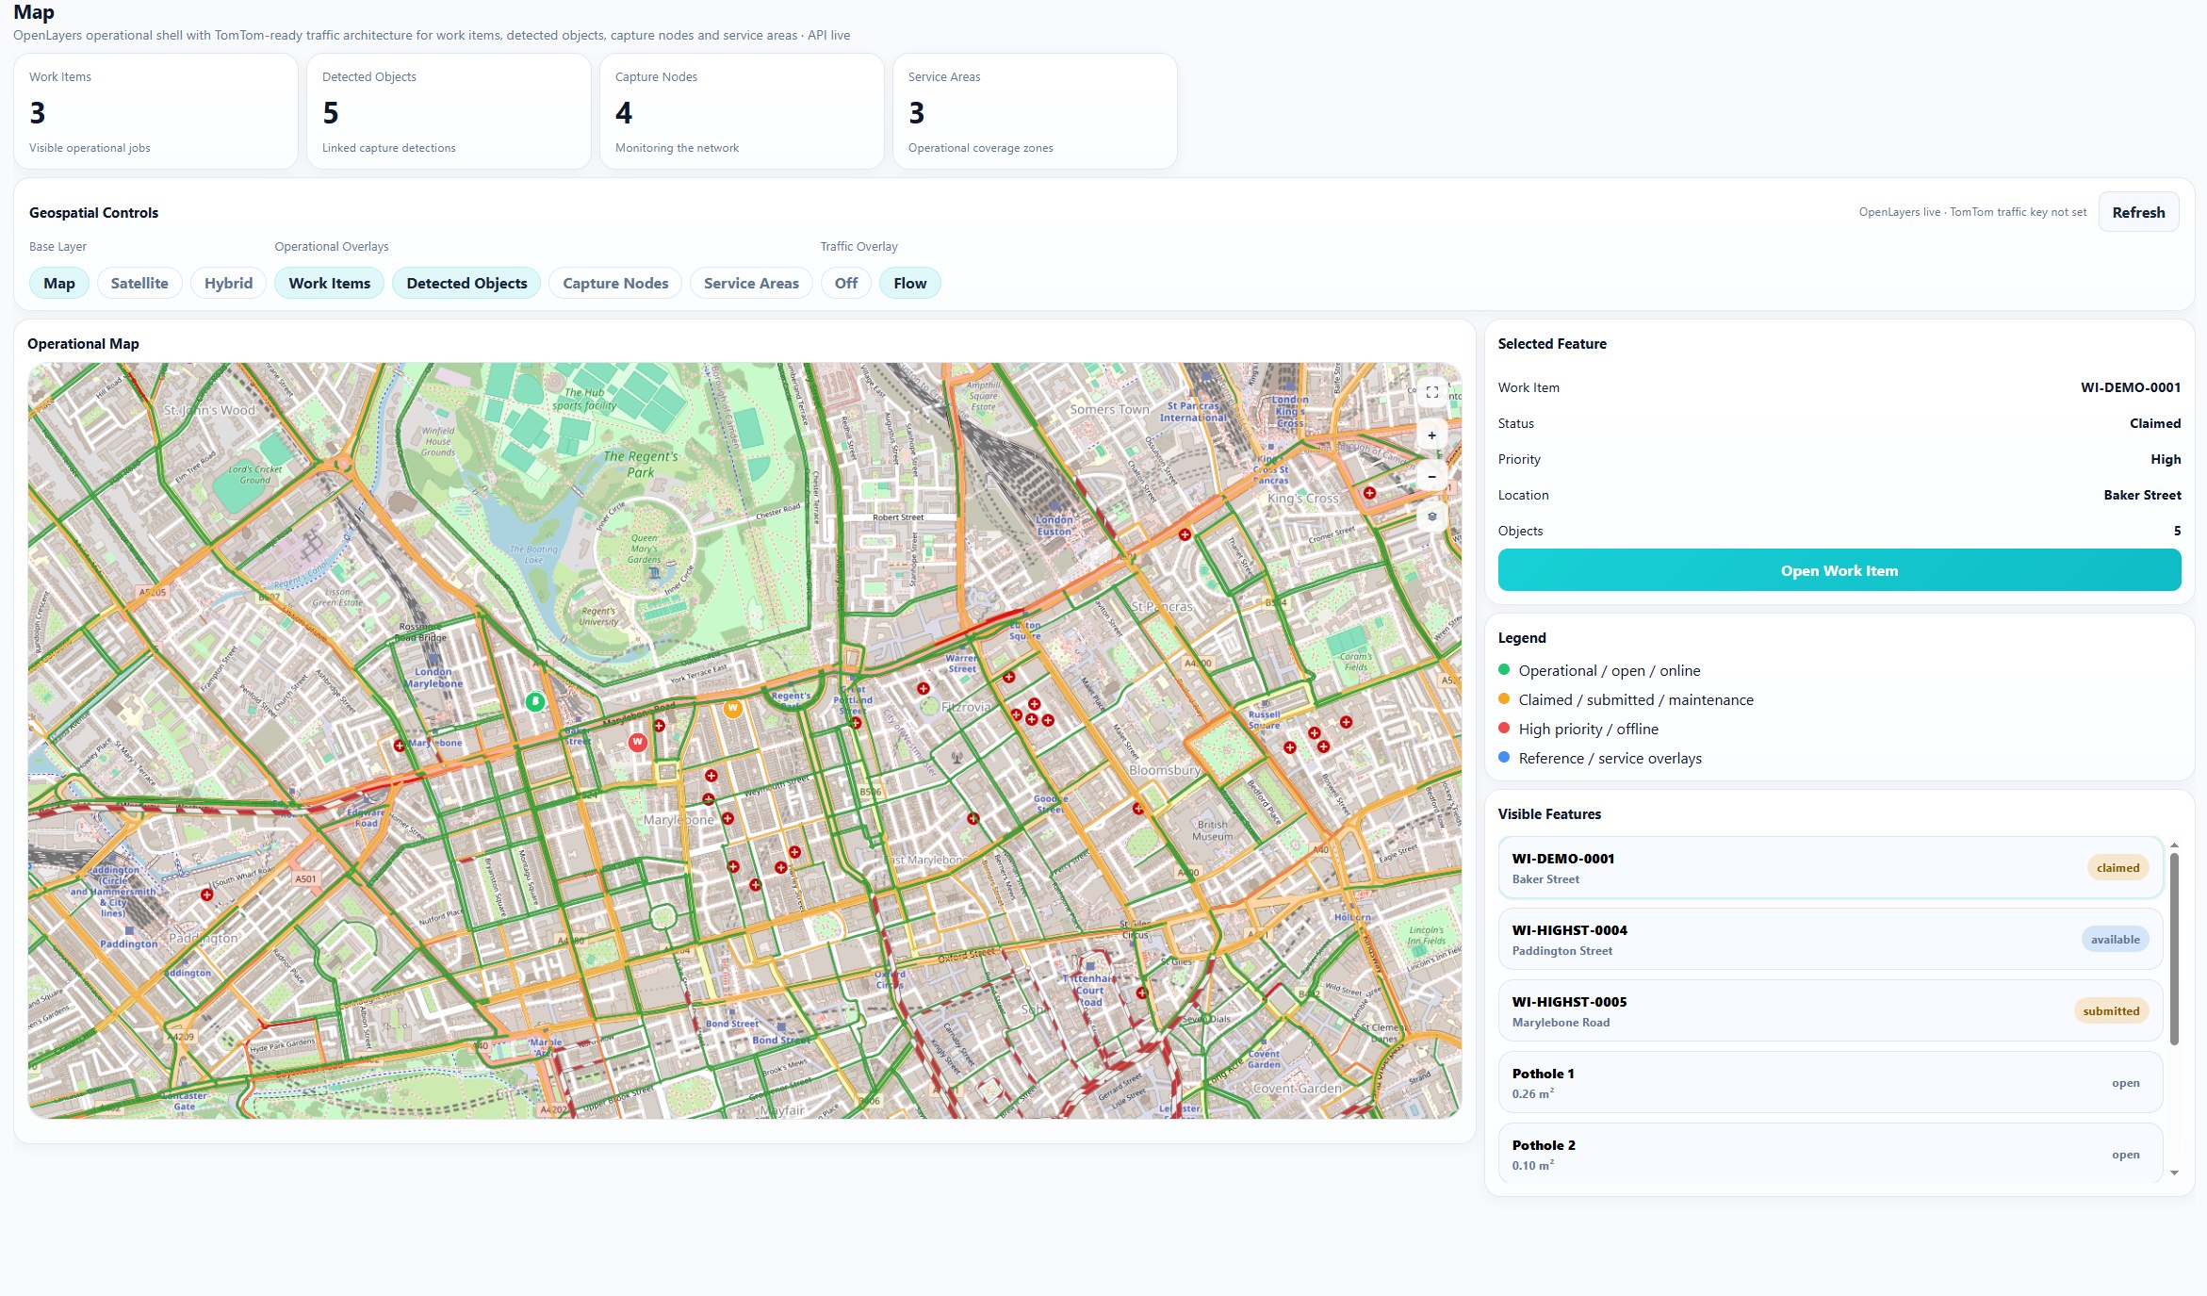Screen dimensions: 2207x1296
Task: Switch base layer to Hybrid
Action: pos(229,283)
